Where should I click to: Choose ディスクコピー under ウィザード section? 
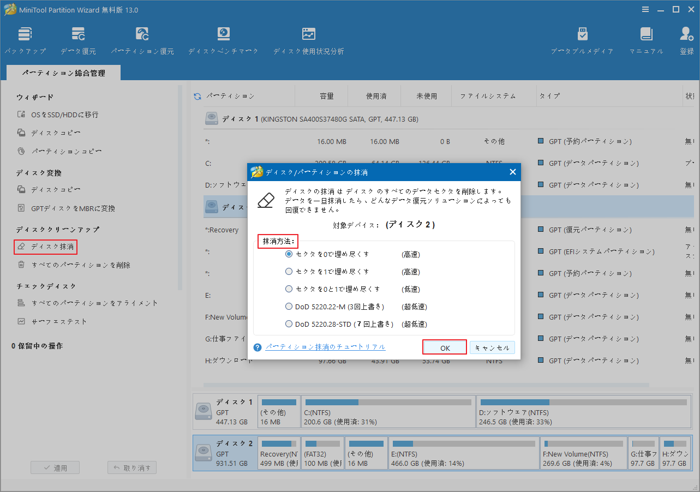click(x=49, y=133)
